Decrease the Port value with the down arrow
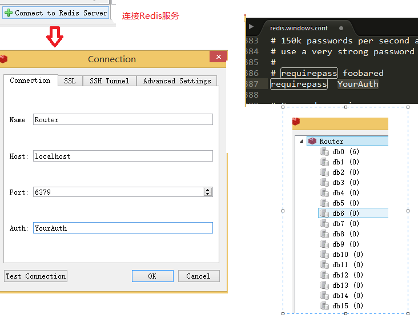This screenshot has width=418, height=322. (x=208, y=194)
